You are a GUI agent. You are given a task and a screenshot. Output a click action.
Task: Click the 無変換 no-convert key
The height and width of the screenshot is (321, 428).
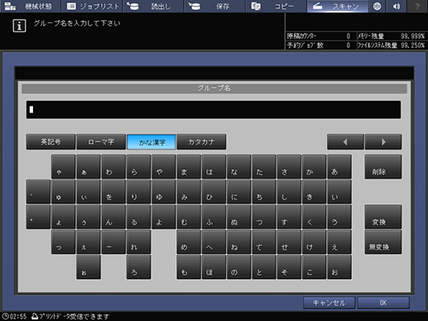click(x=383, y=242)
